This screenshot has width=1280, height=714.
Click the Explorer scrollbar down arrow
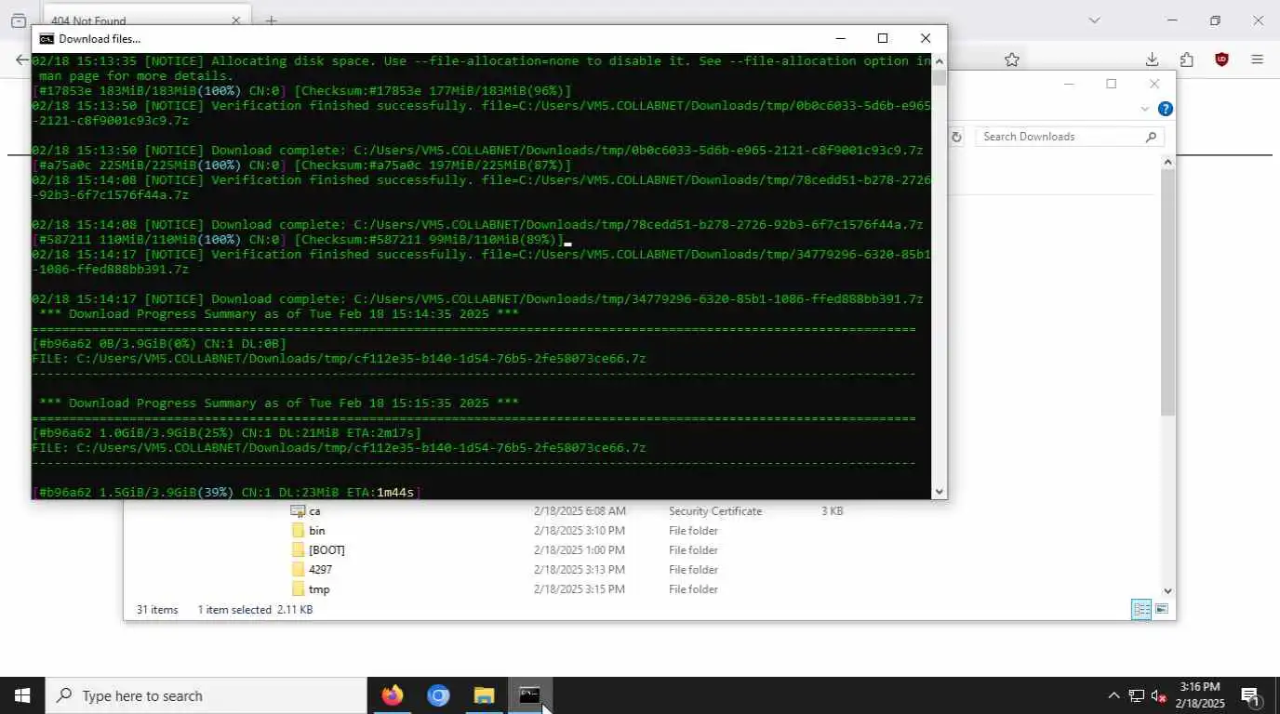tap(1168, 590)
